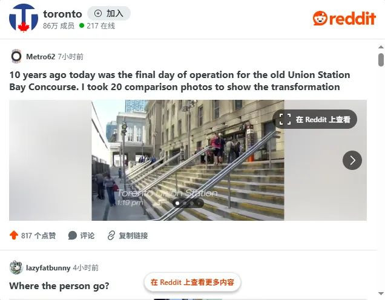Open the Union Station post title
The width and height of the screenshot is (385, 300).
pyautogui.click(x=180, y=80)
